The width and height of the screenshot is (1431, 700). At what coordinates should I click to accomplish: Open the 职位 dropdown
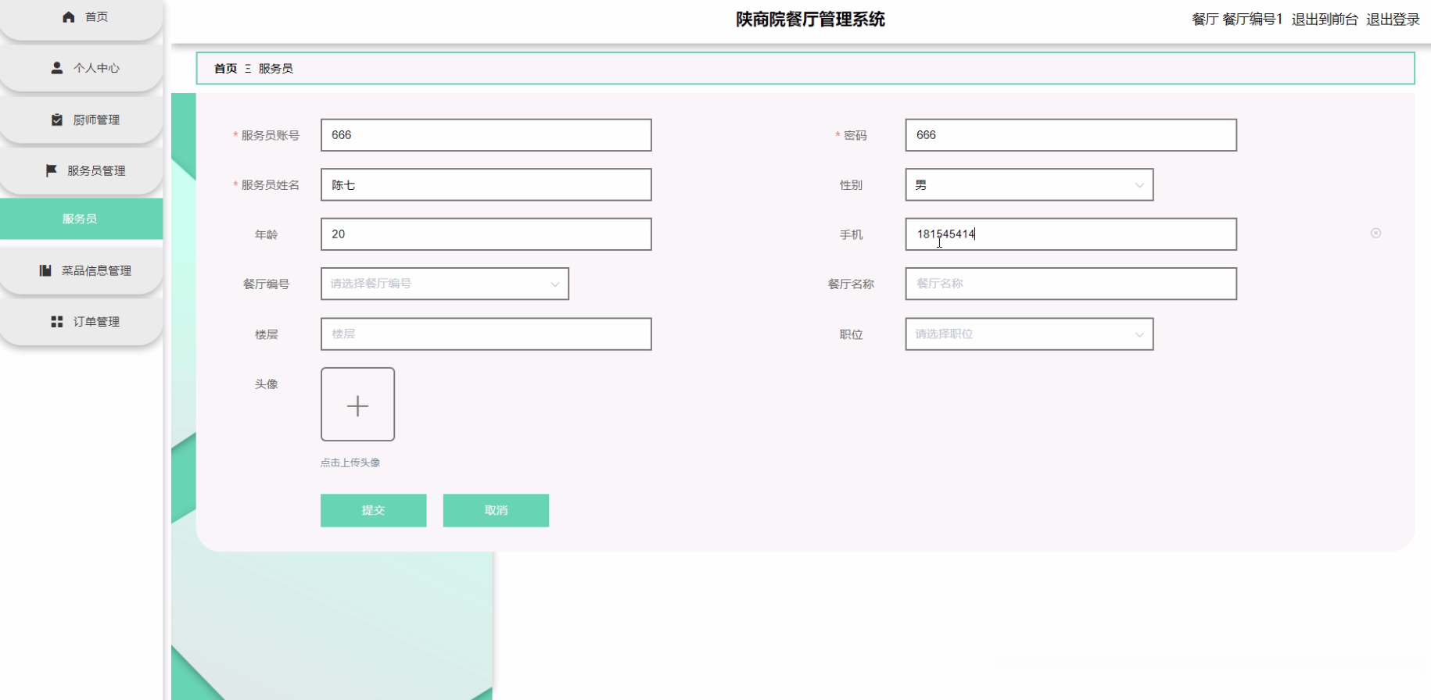point(1029,334)
